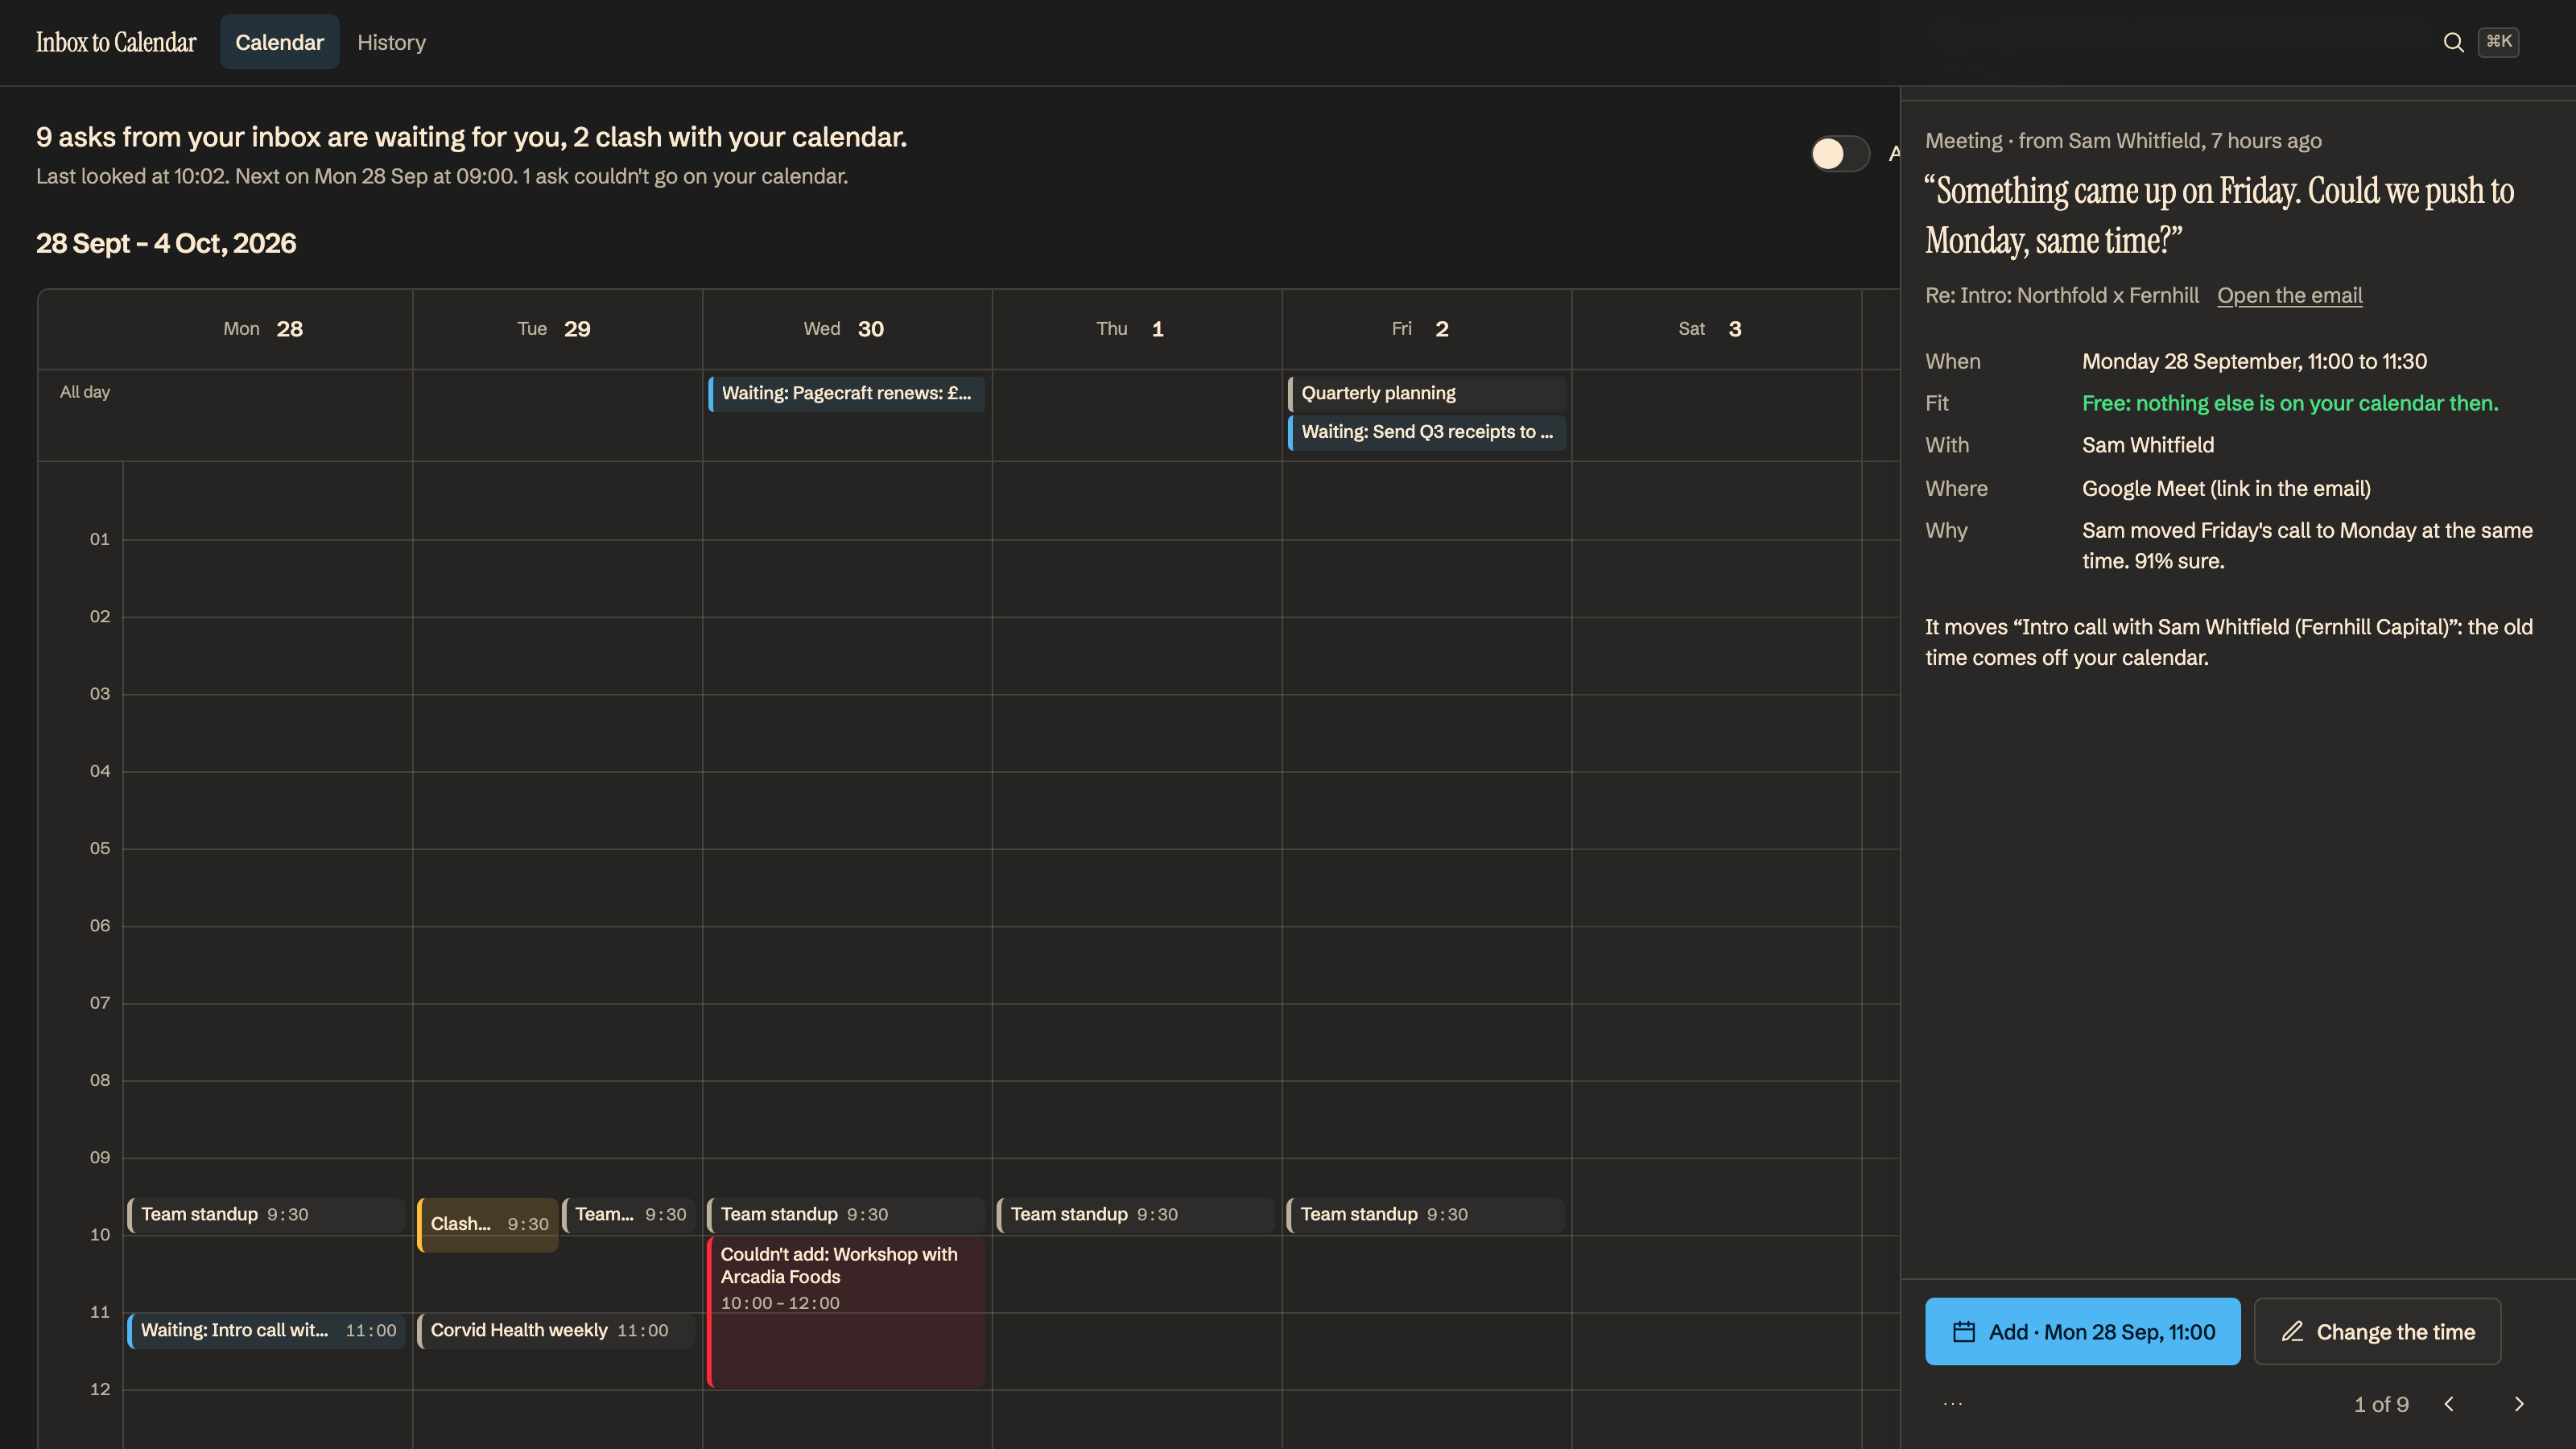Image resolution: width=2576 pixels, height=1449 pixels.
Task: Open the Couldn't add: Workshop with Arcadia Foods event
Action: [846, 1312]
